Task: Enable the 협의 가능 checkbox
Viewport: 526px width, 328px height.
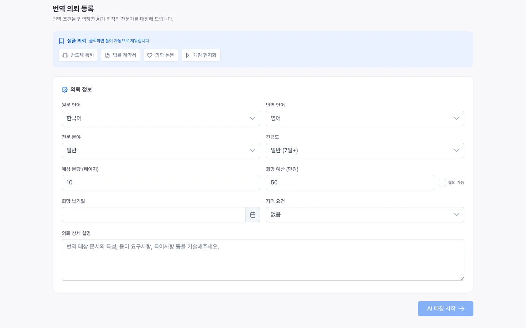Action: click(x=442, y=183)
